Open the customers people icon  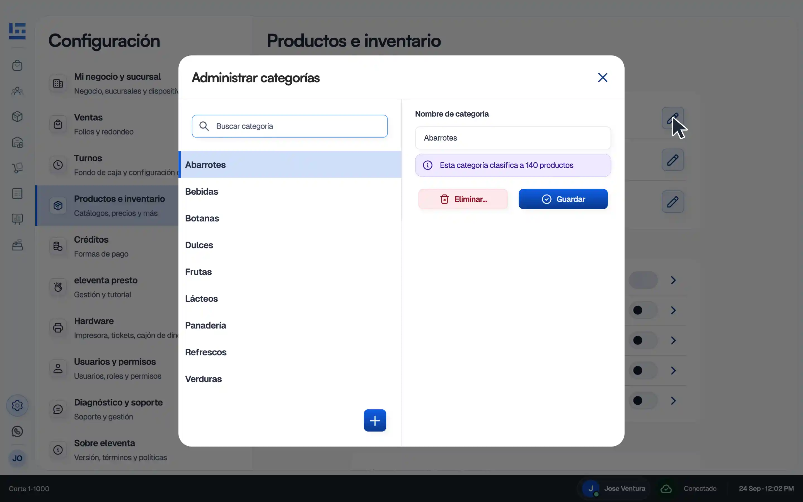[x=17, y=91]
